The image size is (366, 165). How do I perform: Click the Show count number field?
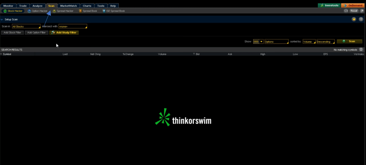[256, 41]
